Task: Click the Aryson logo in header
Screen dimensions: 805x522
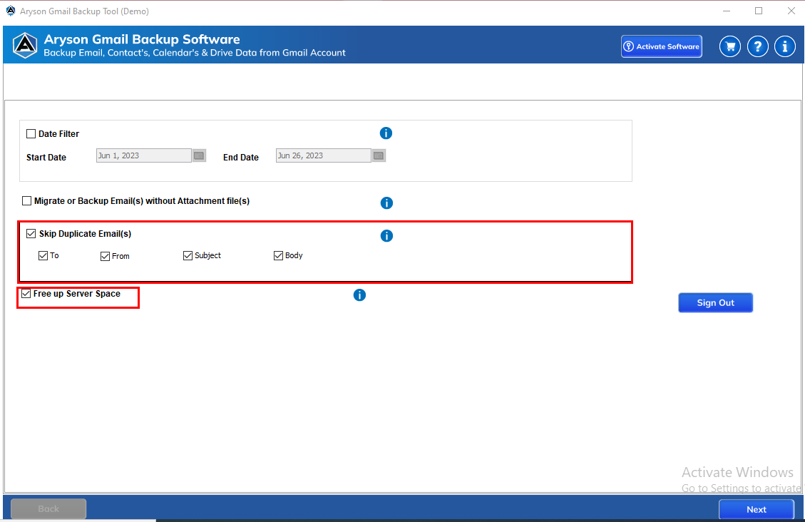Action: point(25,45)
